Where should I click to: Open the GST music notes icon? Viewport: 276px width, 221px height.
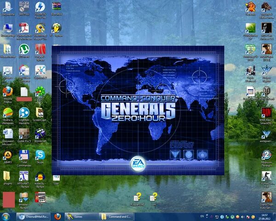pos(40,198)
